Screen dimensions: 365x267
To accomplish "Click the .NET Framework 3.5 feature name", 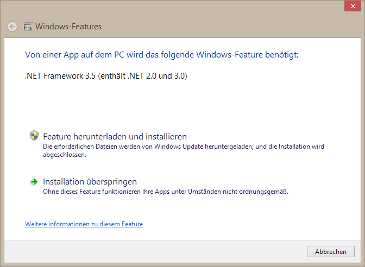I will point(60,77).
